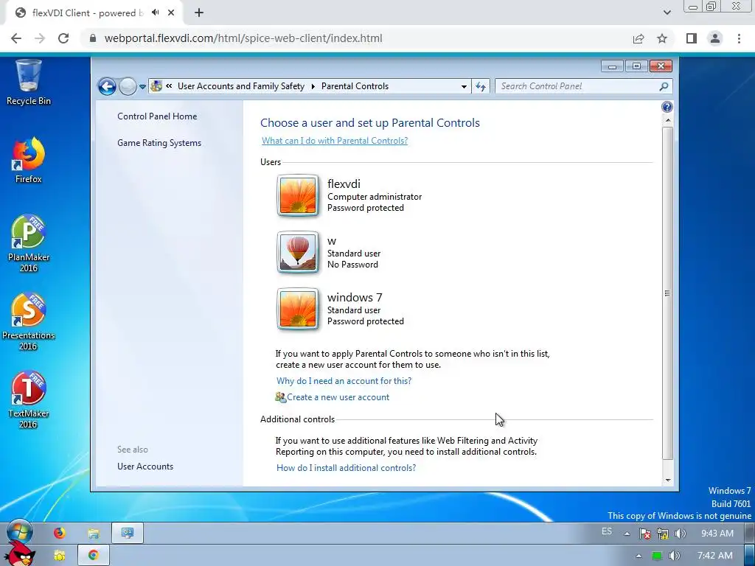The height and width of the screenshot is (566, 755).
Task: Open Presentations 2016 desktop shortcut
Action: pos(29,321)
